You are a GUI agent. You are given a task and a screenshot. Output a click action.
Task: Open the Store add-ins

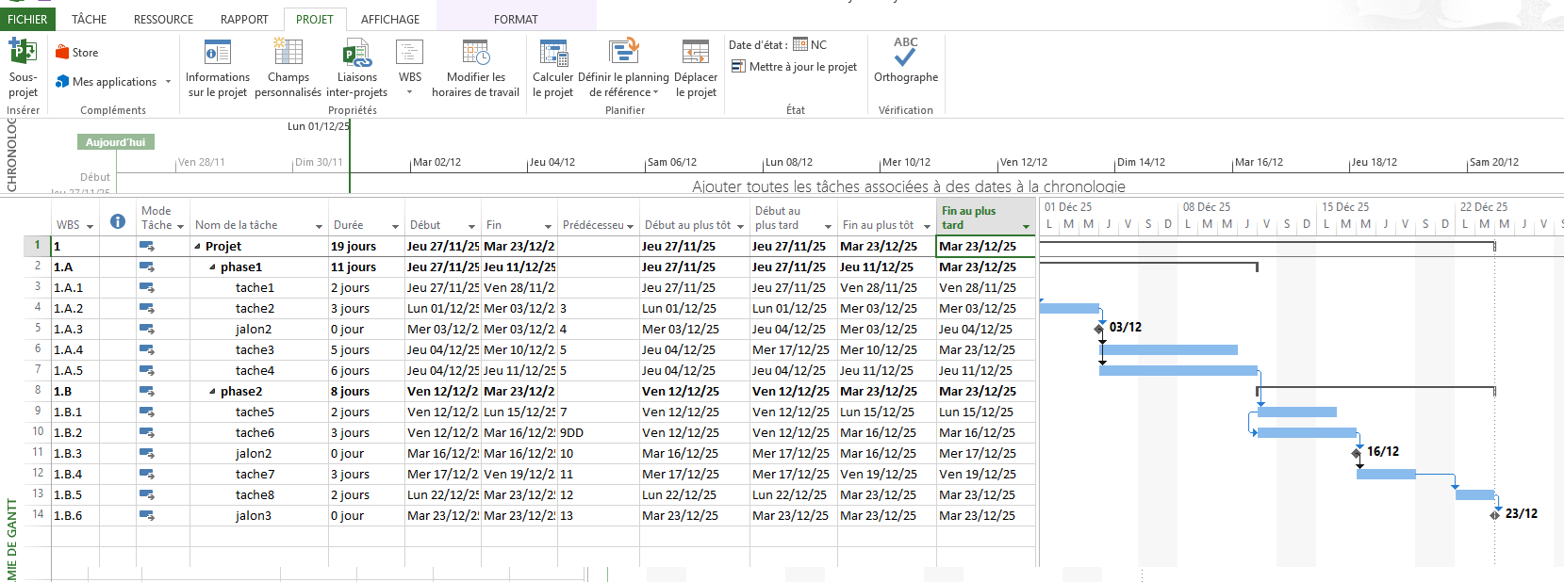(x=77, y=53)
